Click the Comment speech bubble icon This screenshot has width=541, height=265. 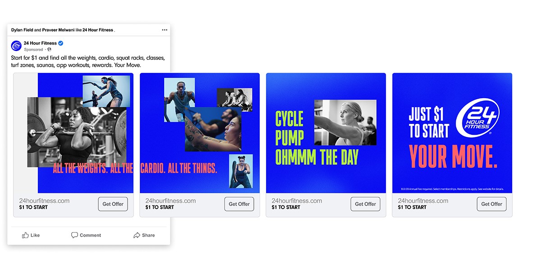[x=74, y=235]
